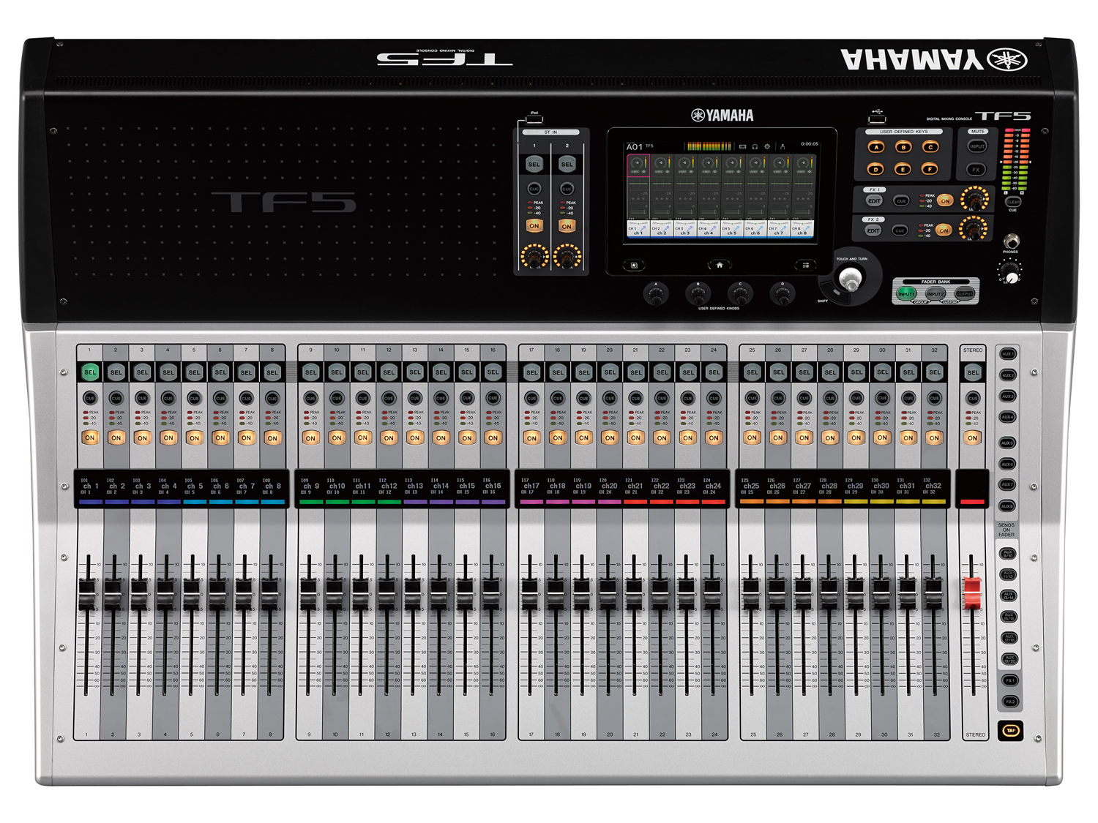
Task: Click user defined knob A
Action: pyautogui.click(x=656, y=294)
